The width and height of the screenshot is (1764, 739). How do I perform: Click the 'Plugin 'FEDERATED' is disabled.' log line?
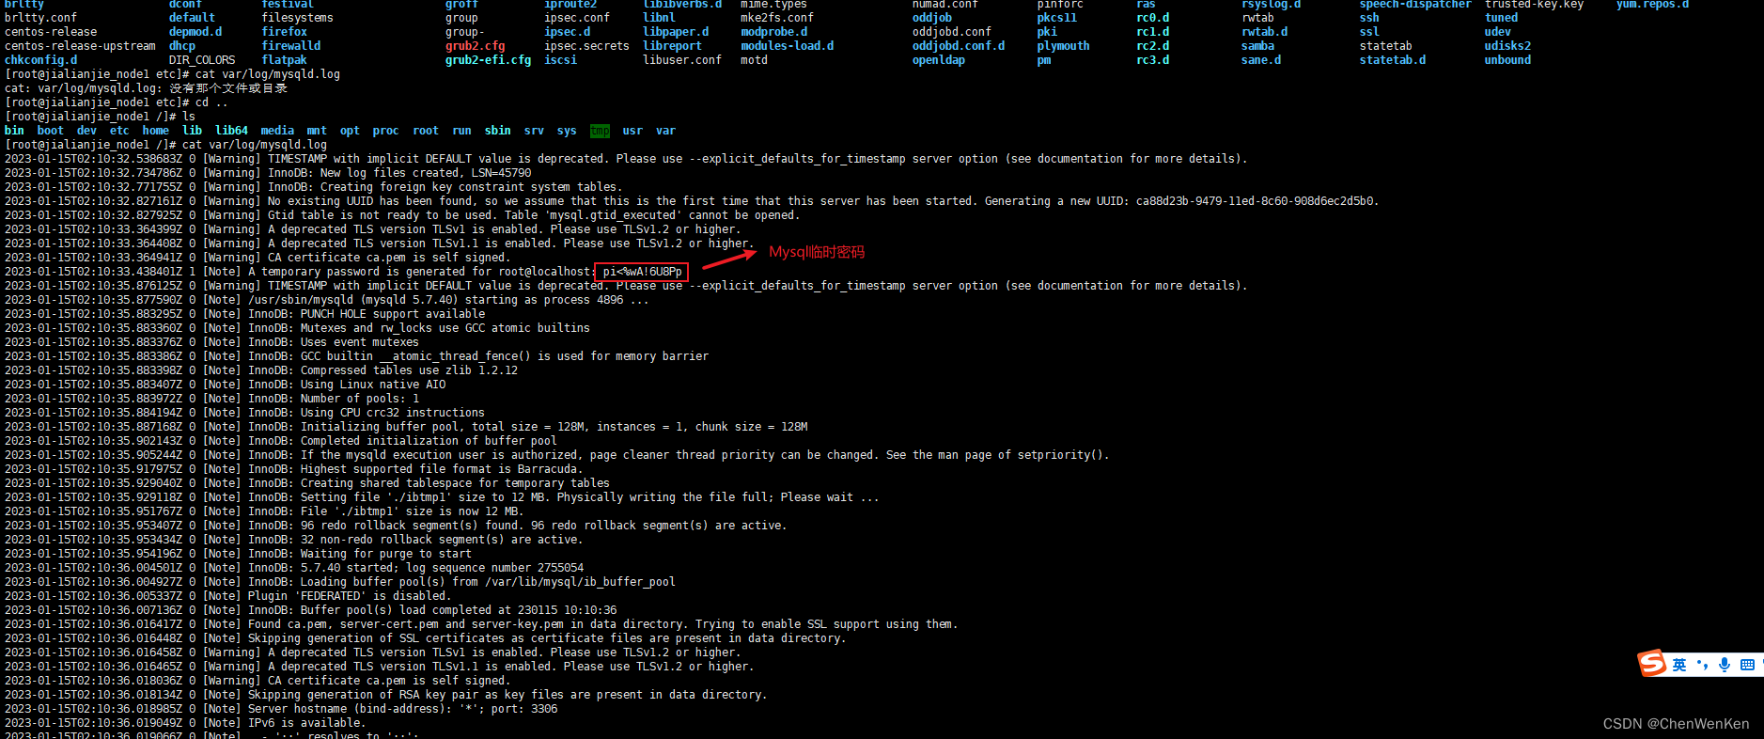[x=348, y=596]
